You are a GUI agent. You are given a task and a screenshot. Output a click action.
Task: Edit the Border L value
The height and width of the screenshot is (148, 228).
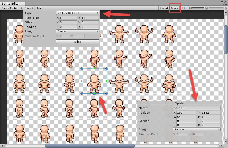186,121
